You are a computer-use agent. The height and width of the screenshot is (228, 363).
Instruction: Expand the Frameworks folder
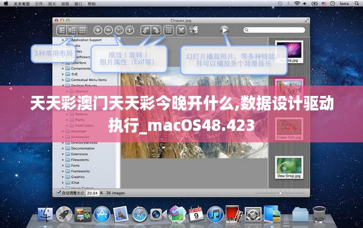(63, 171)
